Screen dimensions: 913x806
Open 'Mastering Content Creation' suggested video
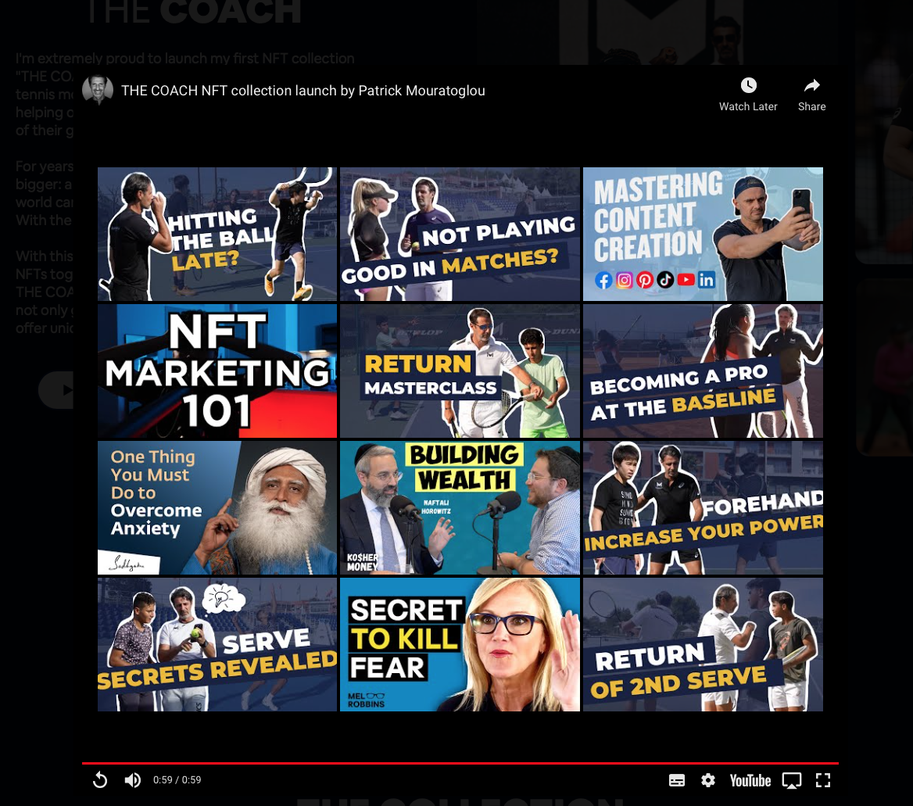703,234
